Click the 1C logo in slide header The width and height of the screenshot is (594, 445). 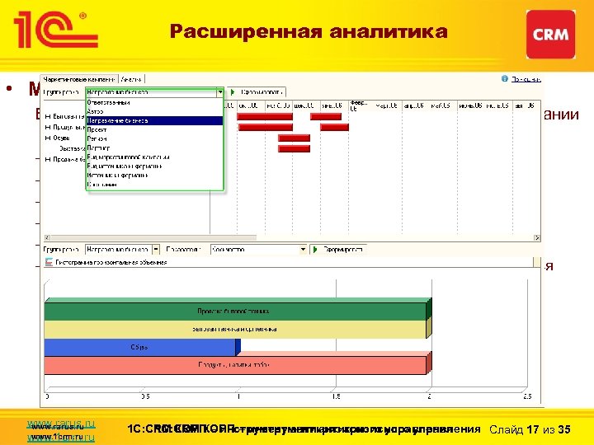point(56,30)
